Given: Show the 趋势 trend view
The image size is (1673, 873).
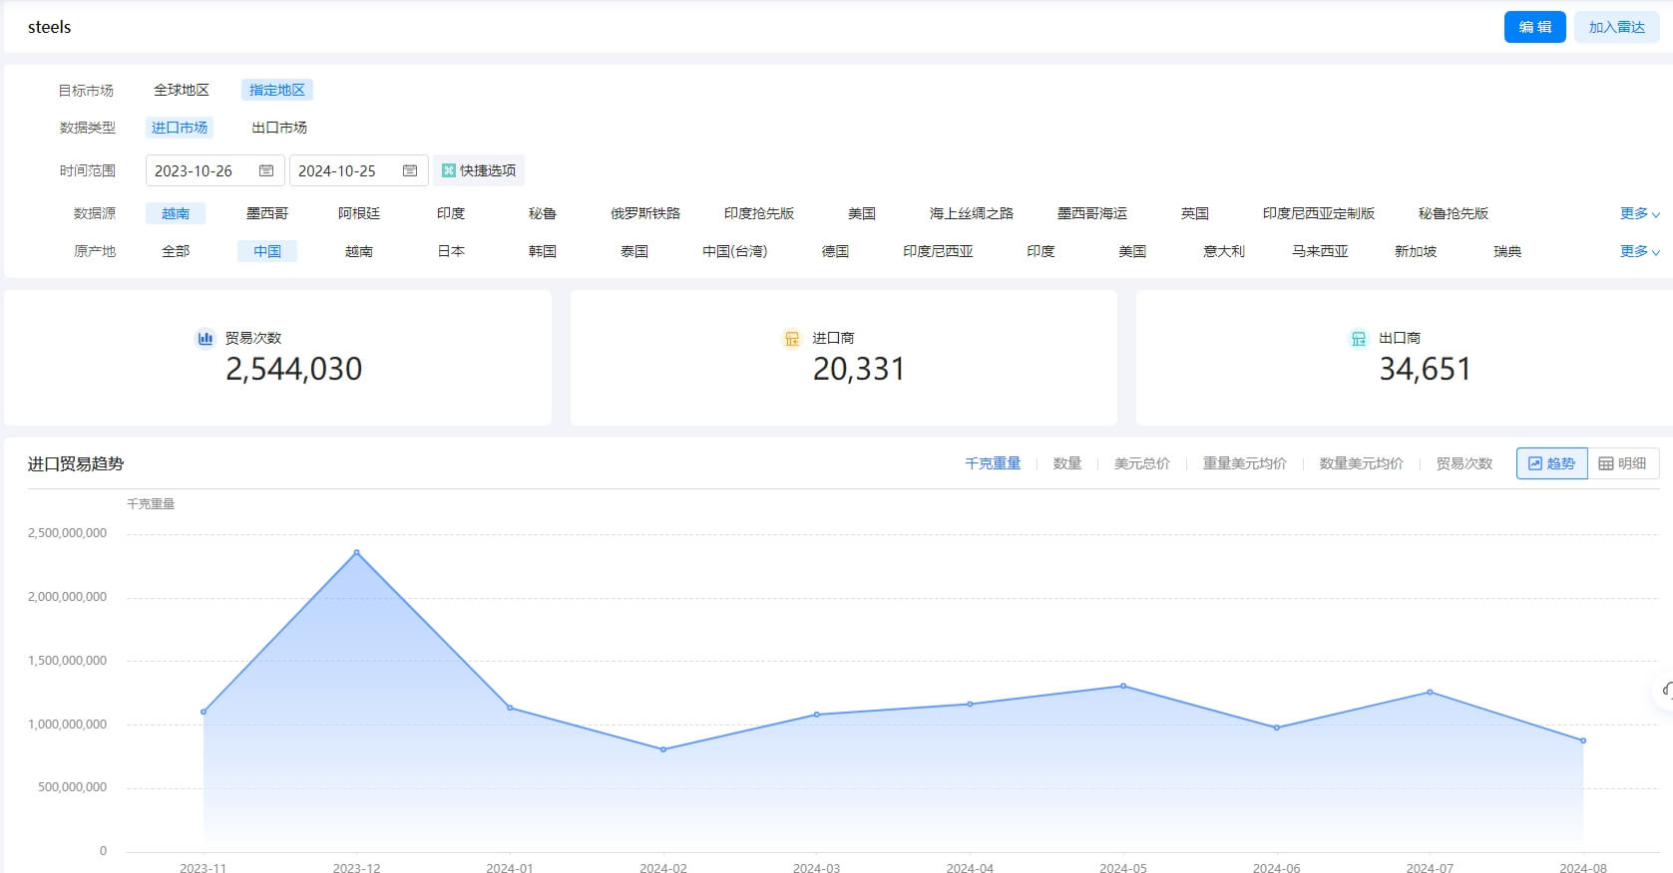Looking at the screenshot, I should tap(1552, 463).
